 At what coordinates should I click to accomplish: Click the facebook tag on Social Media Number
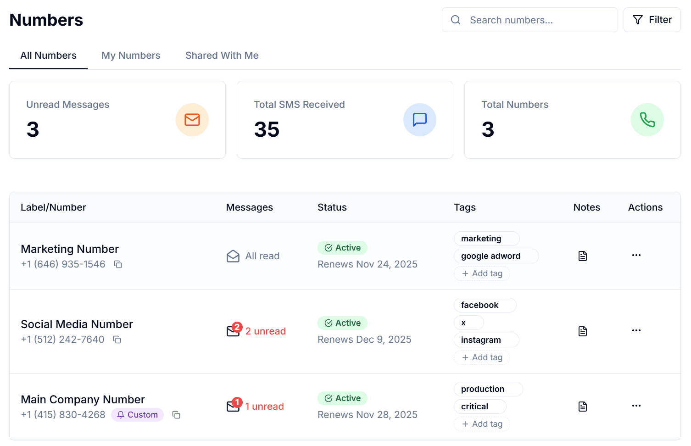click(485, 305)
